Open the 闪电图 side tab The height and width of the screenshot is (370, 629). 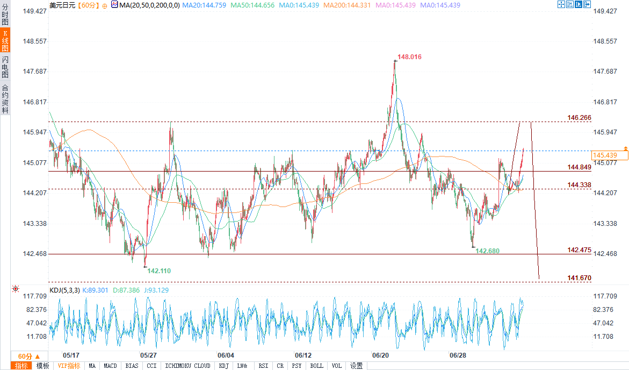(x=5, y=67)
